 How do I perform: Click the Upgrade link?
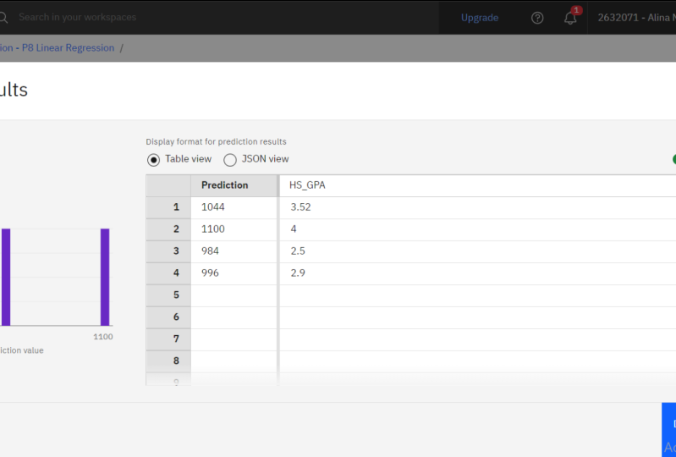(x=480, y=18)
